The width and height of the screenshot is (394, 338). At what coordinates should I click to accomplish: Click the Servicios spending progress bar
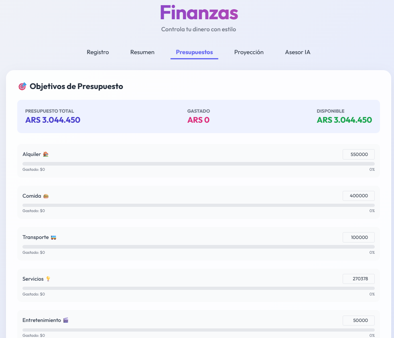pos(199,288)
